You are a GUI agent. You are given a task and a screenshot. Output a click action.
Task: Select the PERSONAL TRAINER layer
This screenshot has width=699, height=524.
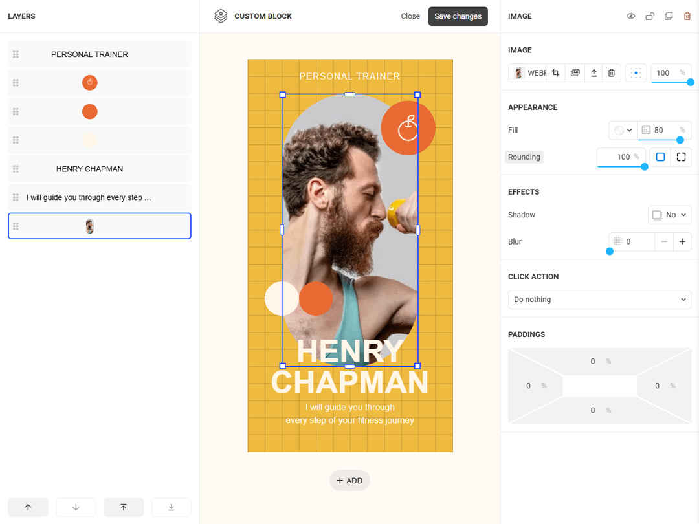click(99, 54)
